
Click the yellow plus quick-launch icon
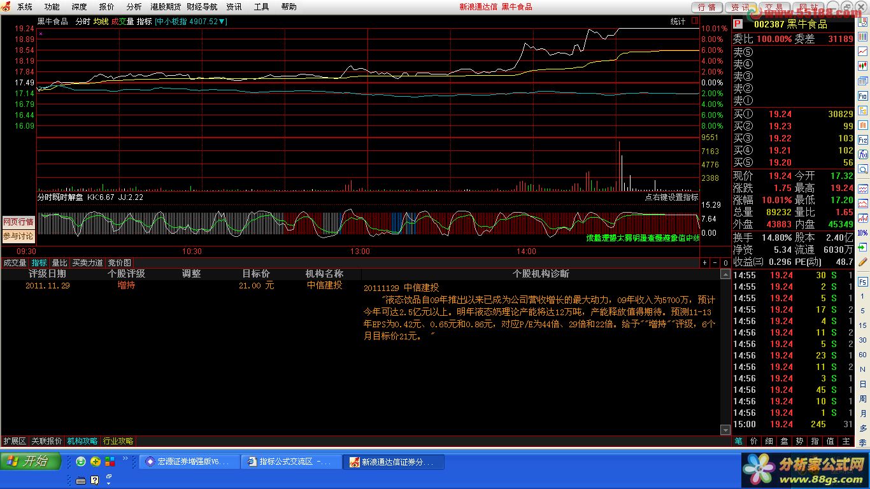pos(96,462)
